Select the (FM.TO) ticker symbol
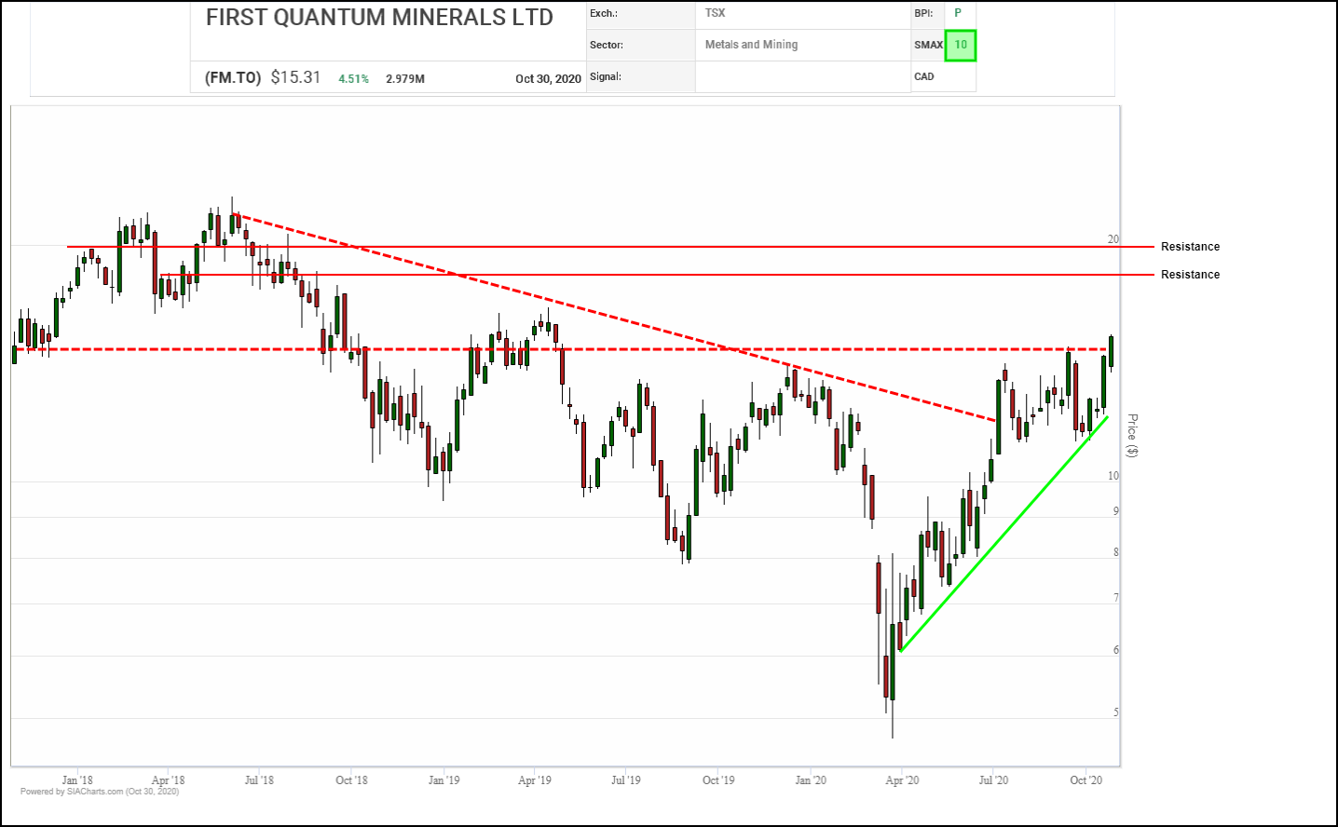The image size is (1338, 827). [x=233, y=78]
